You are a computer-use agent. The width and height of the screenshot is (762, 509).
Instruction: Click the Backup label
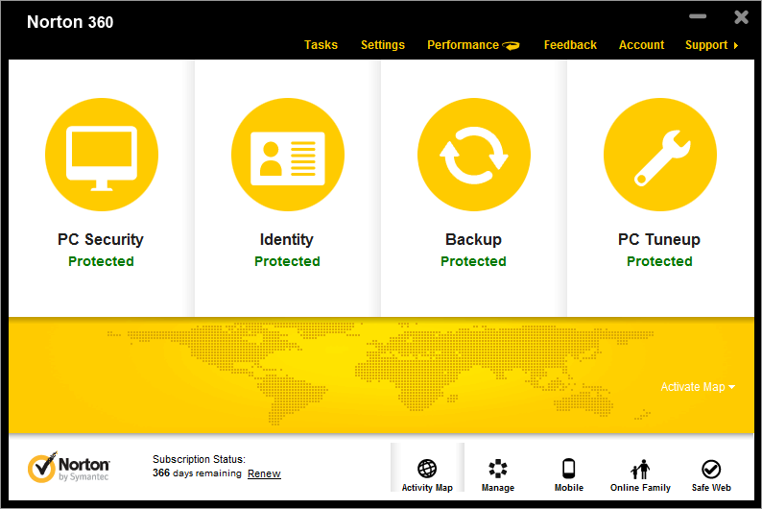point(473,239)
